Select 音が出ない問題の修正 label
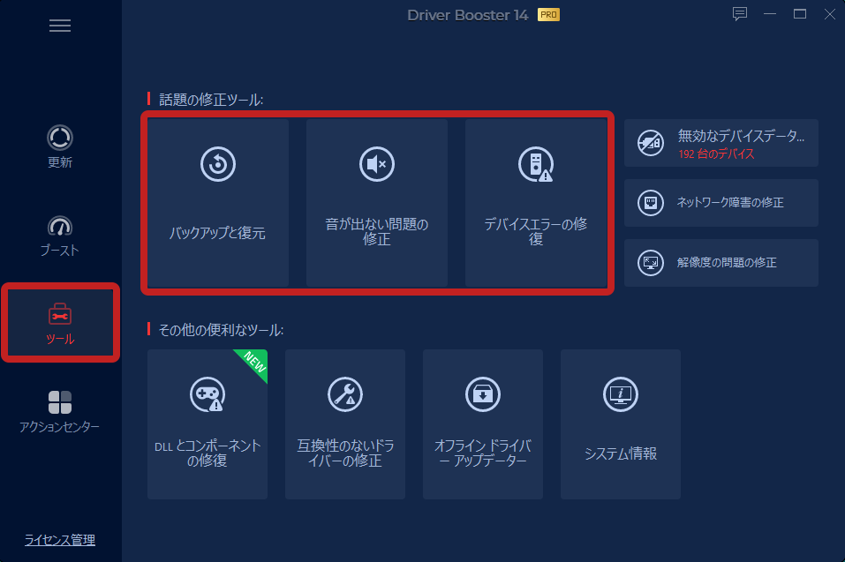The height and width of the screenshot is (562, 845). (x=377, y=231)
